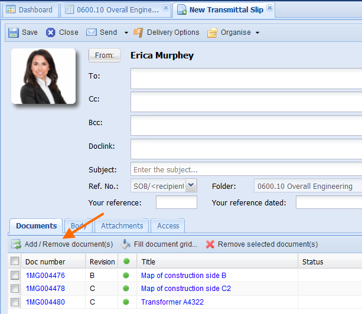Open Map of construction side B link
Viewport: 362px width, 314px height.
(x=184, y=275)
